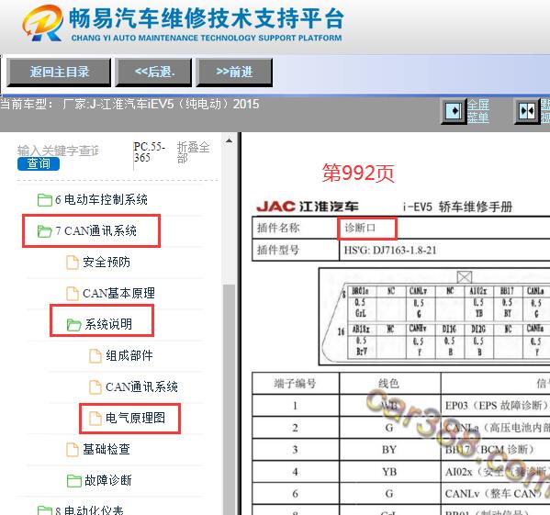Open 组成部件 page

coord(129,356)
